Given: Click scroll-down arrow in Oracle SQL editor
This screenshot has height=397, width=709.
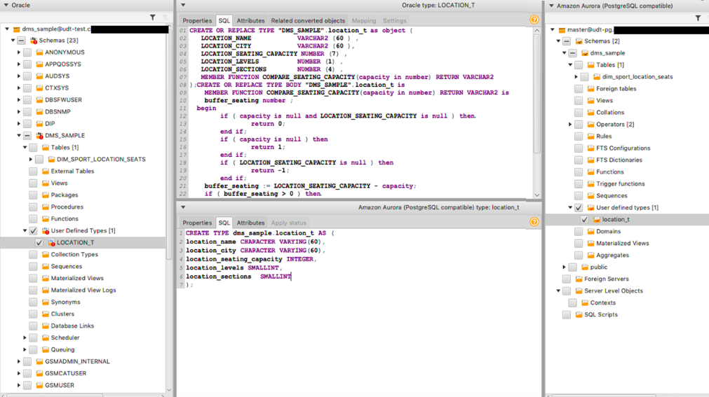Looking at the screenshot, I should click(536, 195).
